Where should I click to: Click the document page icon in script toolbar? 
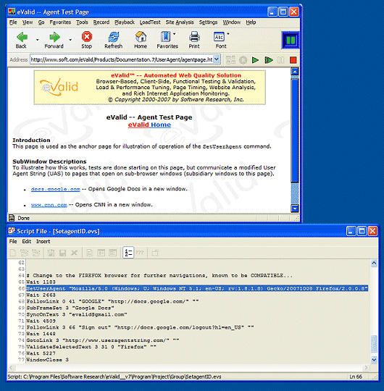click(89, 253)
